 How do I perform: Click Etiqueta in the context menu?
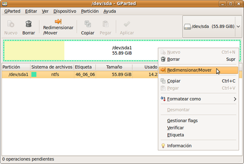pyautogui.click(x=175, y=135)
